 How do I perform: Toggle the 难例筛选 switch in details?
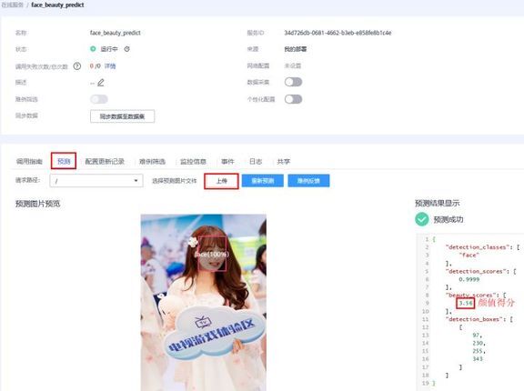point(99,99)
